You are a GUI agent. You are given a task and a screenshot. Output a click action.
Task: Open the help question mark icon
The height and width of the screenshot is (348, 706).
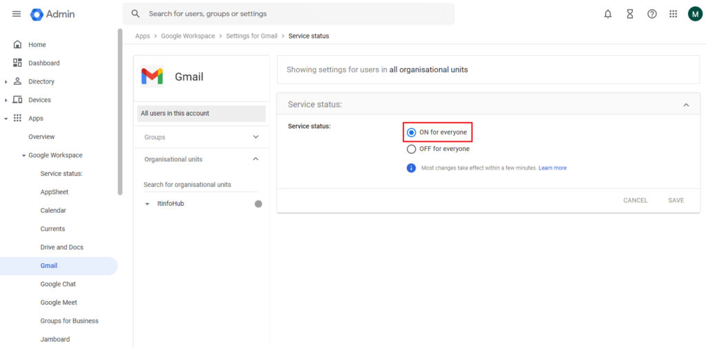pyautogui.click(x=652, y=14)
